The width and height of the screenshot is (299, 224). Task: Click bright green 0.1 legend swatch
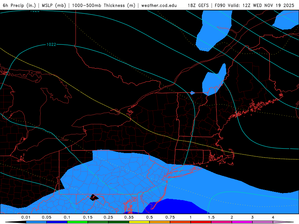[77, 222]
